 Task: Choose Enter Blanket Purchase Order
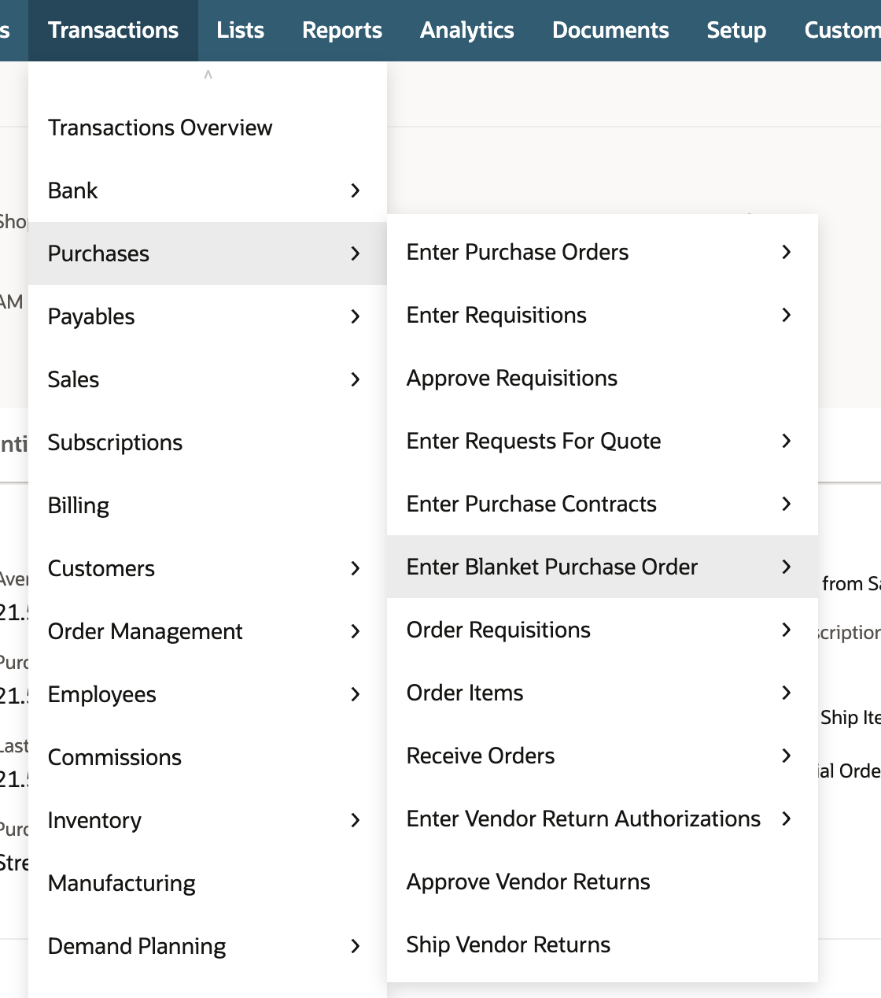point(603,567)
